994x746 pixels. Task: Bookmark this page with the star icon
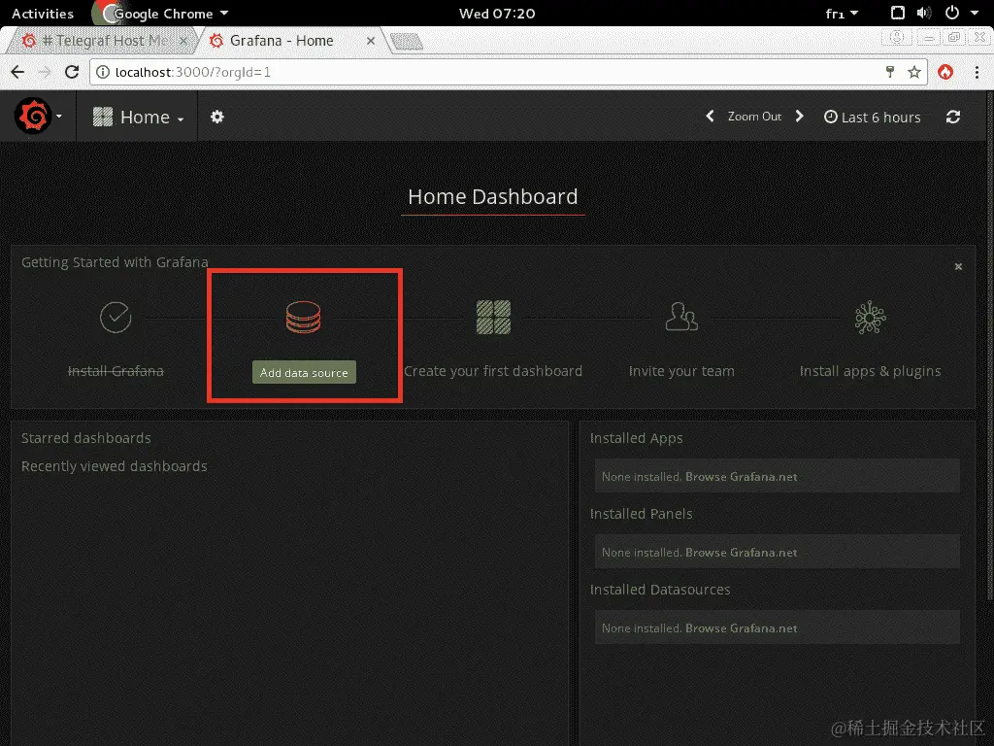pyautogui.click(x=914, y=72)
